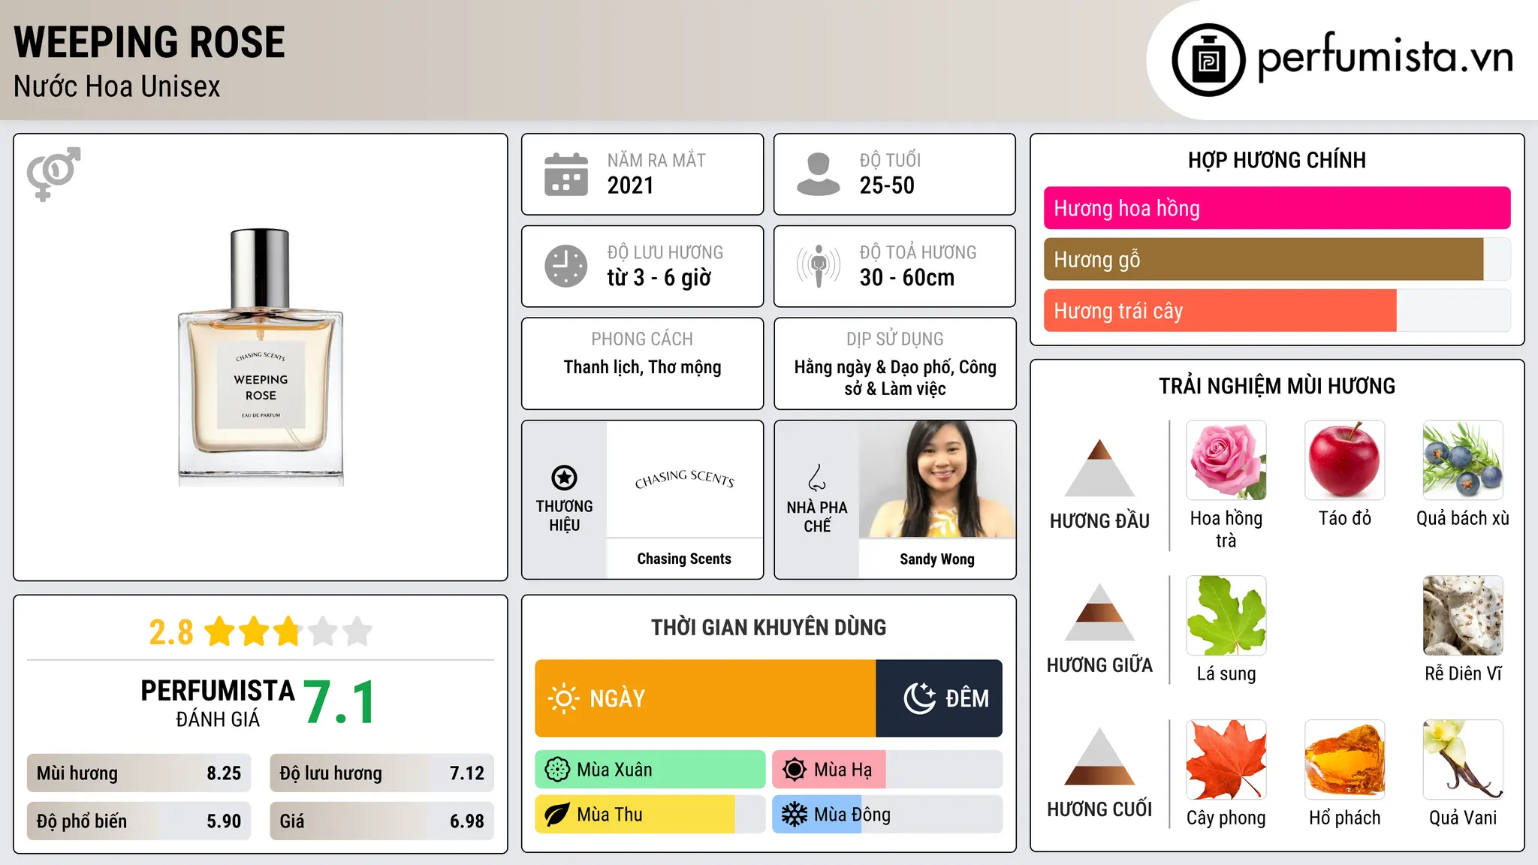This screenshot has height=865, width=1538.
Task: Click the release year 2021 value
Action: coord(631,185)
